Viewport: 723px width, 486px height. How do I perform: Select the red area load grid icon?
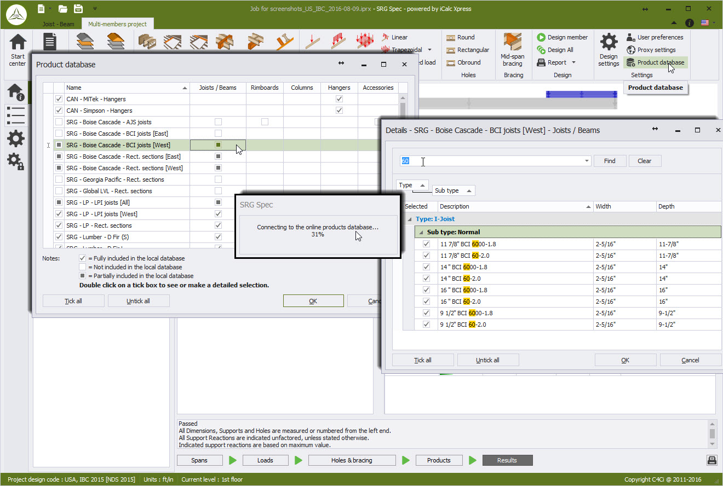click(365, 42)
